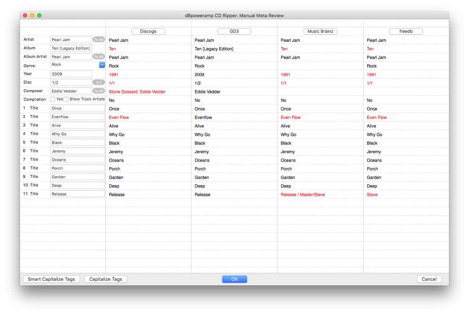Click the Album text field
The height and width of the screenshot is (314, 469).
pyautogui.click(x=71, y=48)
